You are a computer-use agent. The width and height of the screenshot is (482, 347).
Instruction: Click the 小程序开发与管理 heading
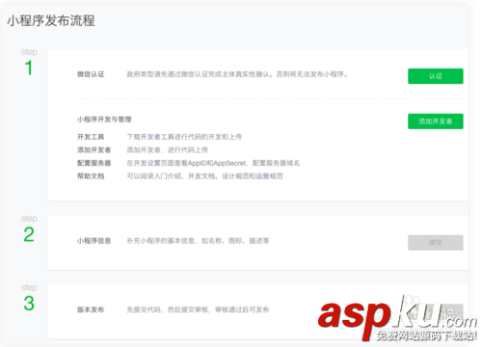pos(104,120)
